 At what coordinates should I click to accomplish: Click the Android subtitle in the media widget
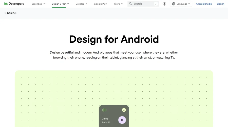coord(106,122)
